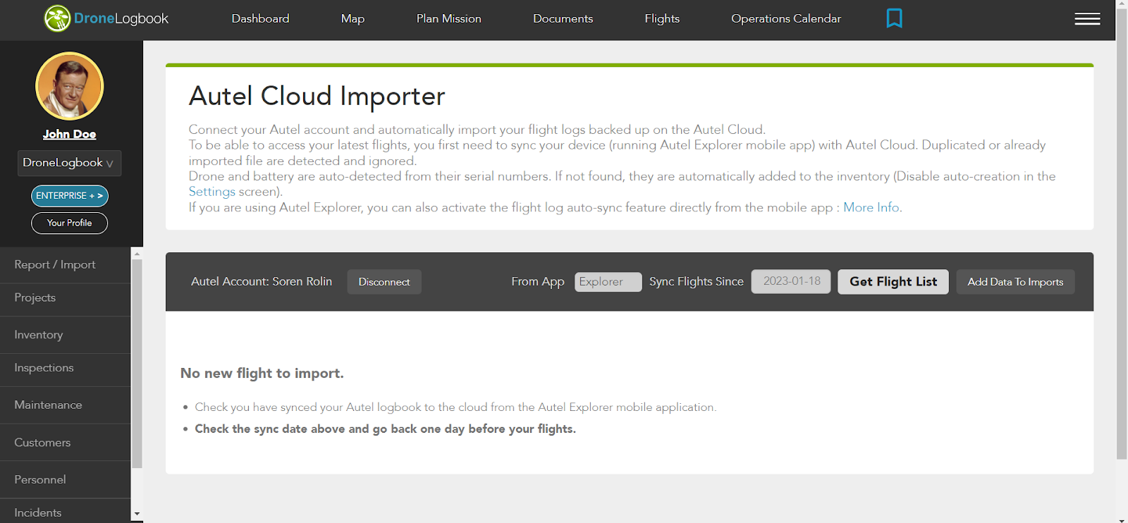This screenshot has height=523, width=1128.
Task: Click Add Data To Imports button
Action: click(1015, 282)
